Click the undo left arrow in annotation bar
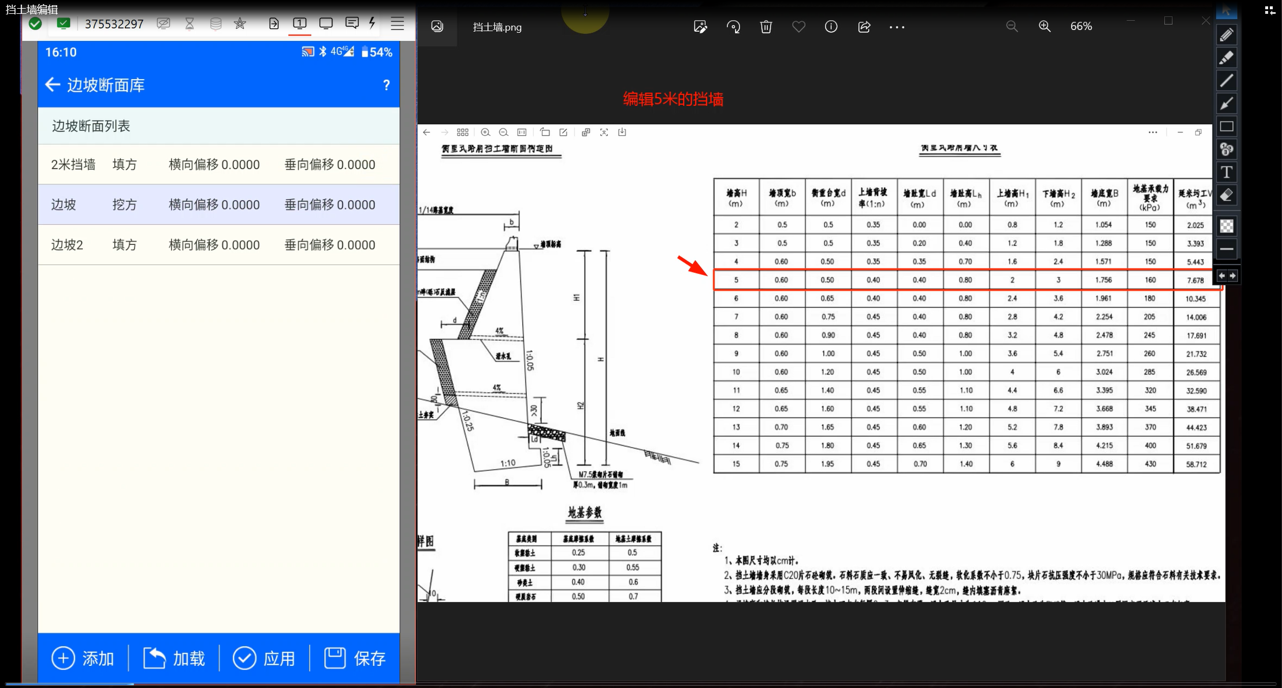The height and width of the screenshot is (688, 1282). coord(1221,276)
